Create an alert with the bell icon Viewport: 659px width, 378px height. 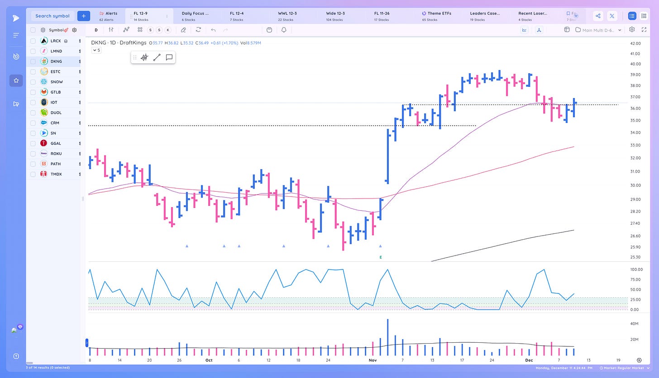(284, 30)
